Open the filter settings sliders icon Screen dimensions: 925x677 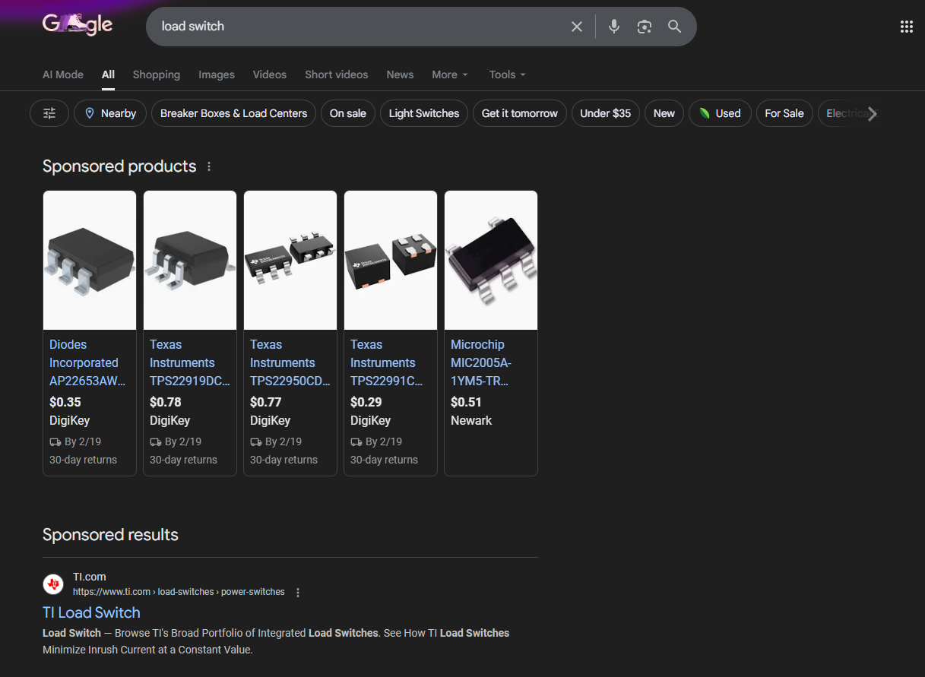coord(49,113)
